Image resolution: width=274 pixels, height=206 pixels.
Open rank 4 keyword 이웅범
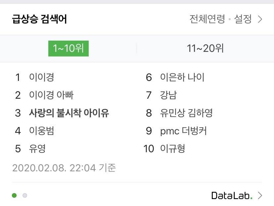point(41,131)
